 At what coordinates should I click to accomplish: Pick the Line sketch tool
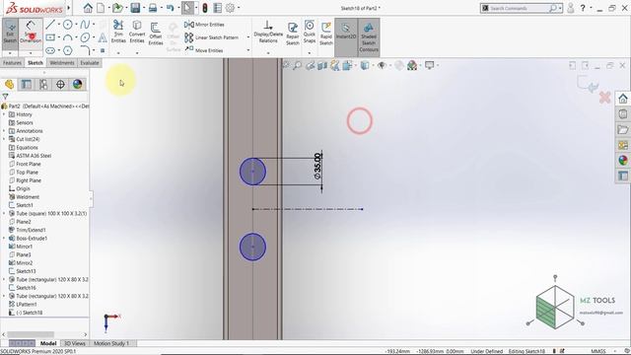pos(50,25)
